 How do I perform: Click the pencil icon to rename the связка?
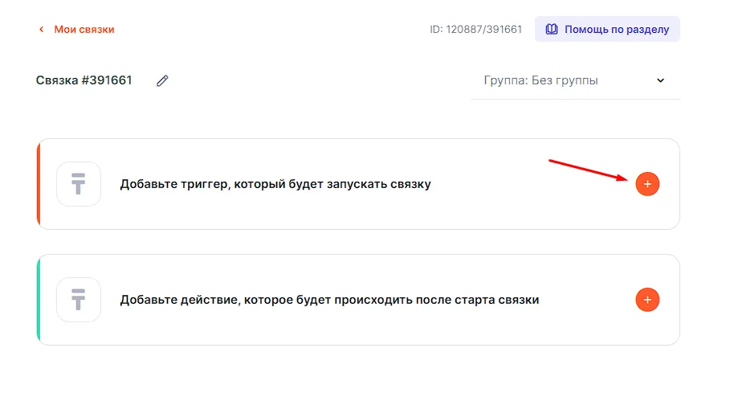163,80
